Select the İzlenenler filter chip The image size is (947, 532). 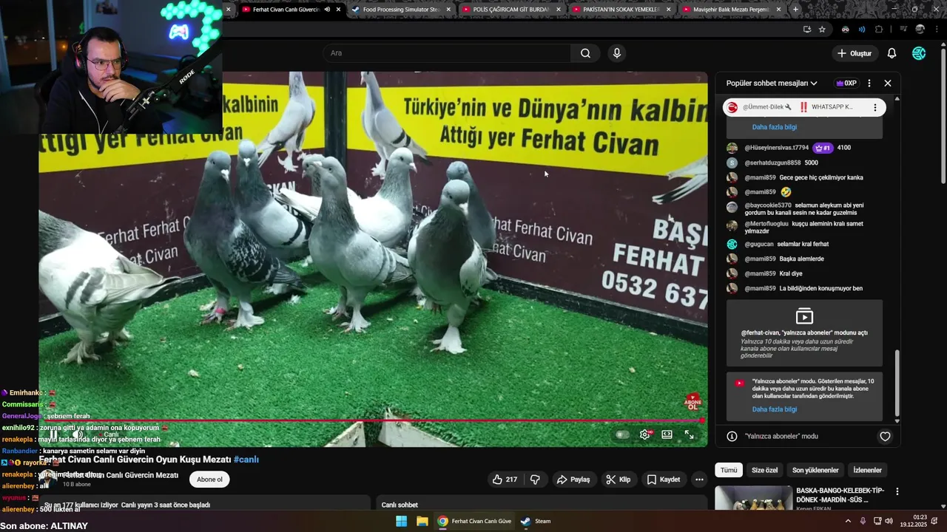(867, 470)
